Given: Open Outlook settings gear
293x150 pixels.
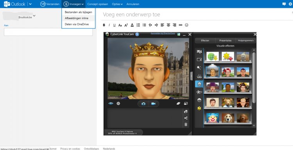Looking at the screenshot, I should pos(290,4).
